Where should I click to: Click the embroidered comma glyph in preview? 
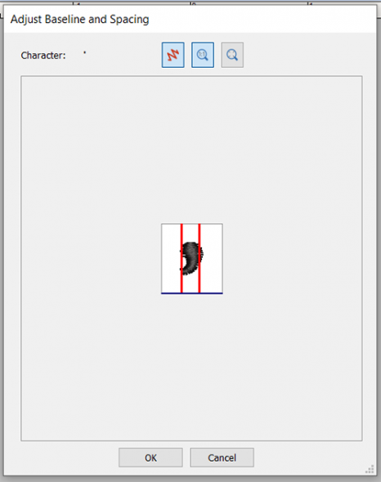(191, 258)
